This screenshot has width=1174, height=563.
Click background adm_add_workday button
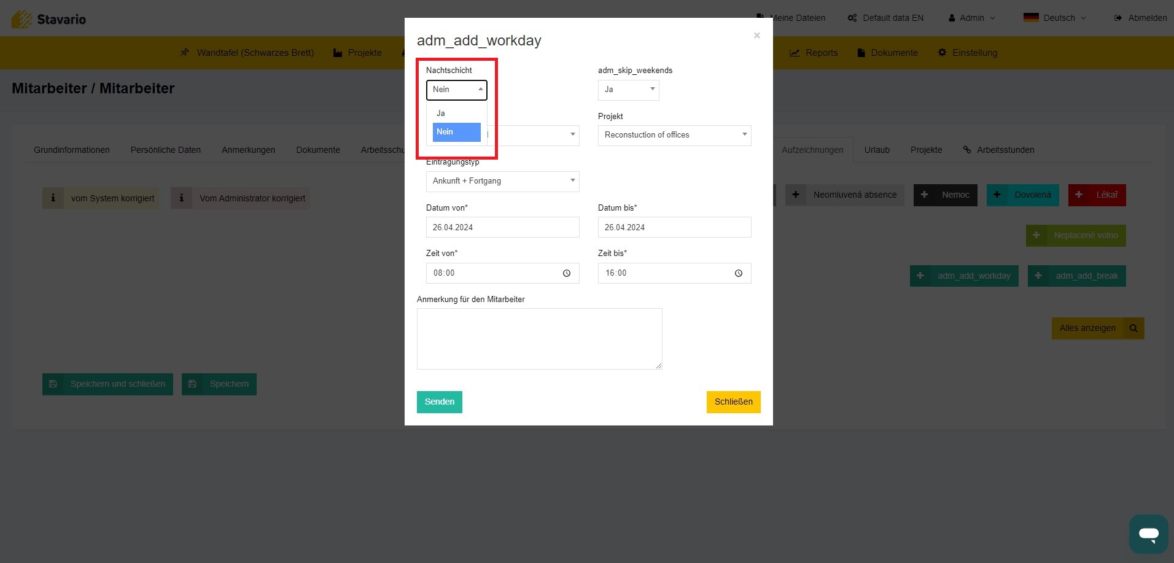(964, 276)
